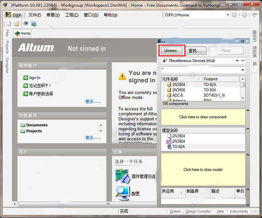Viewport: 262px width, 218px height.
Task: Click the 单价 column header
Action: (240, 191)
